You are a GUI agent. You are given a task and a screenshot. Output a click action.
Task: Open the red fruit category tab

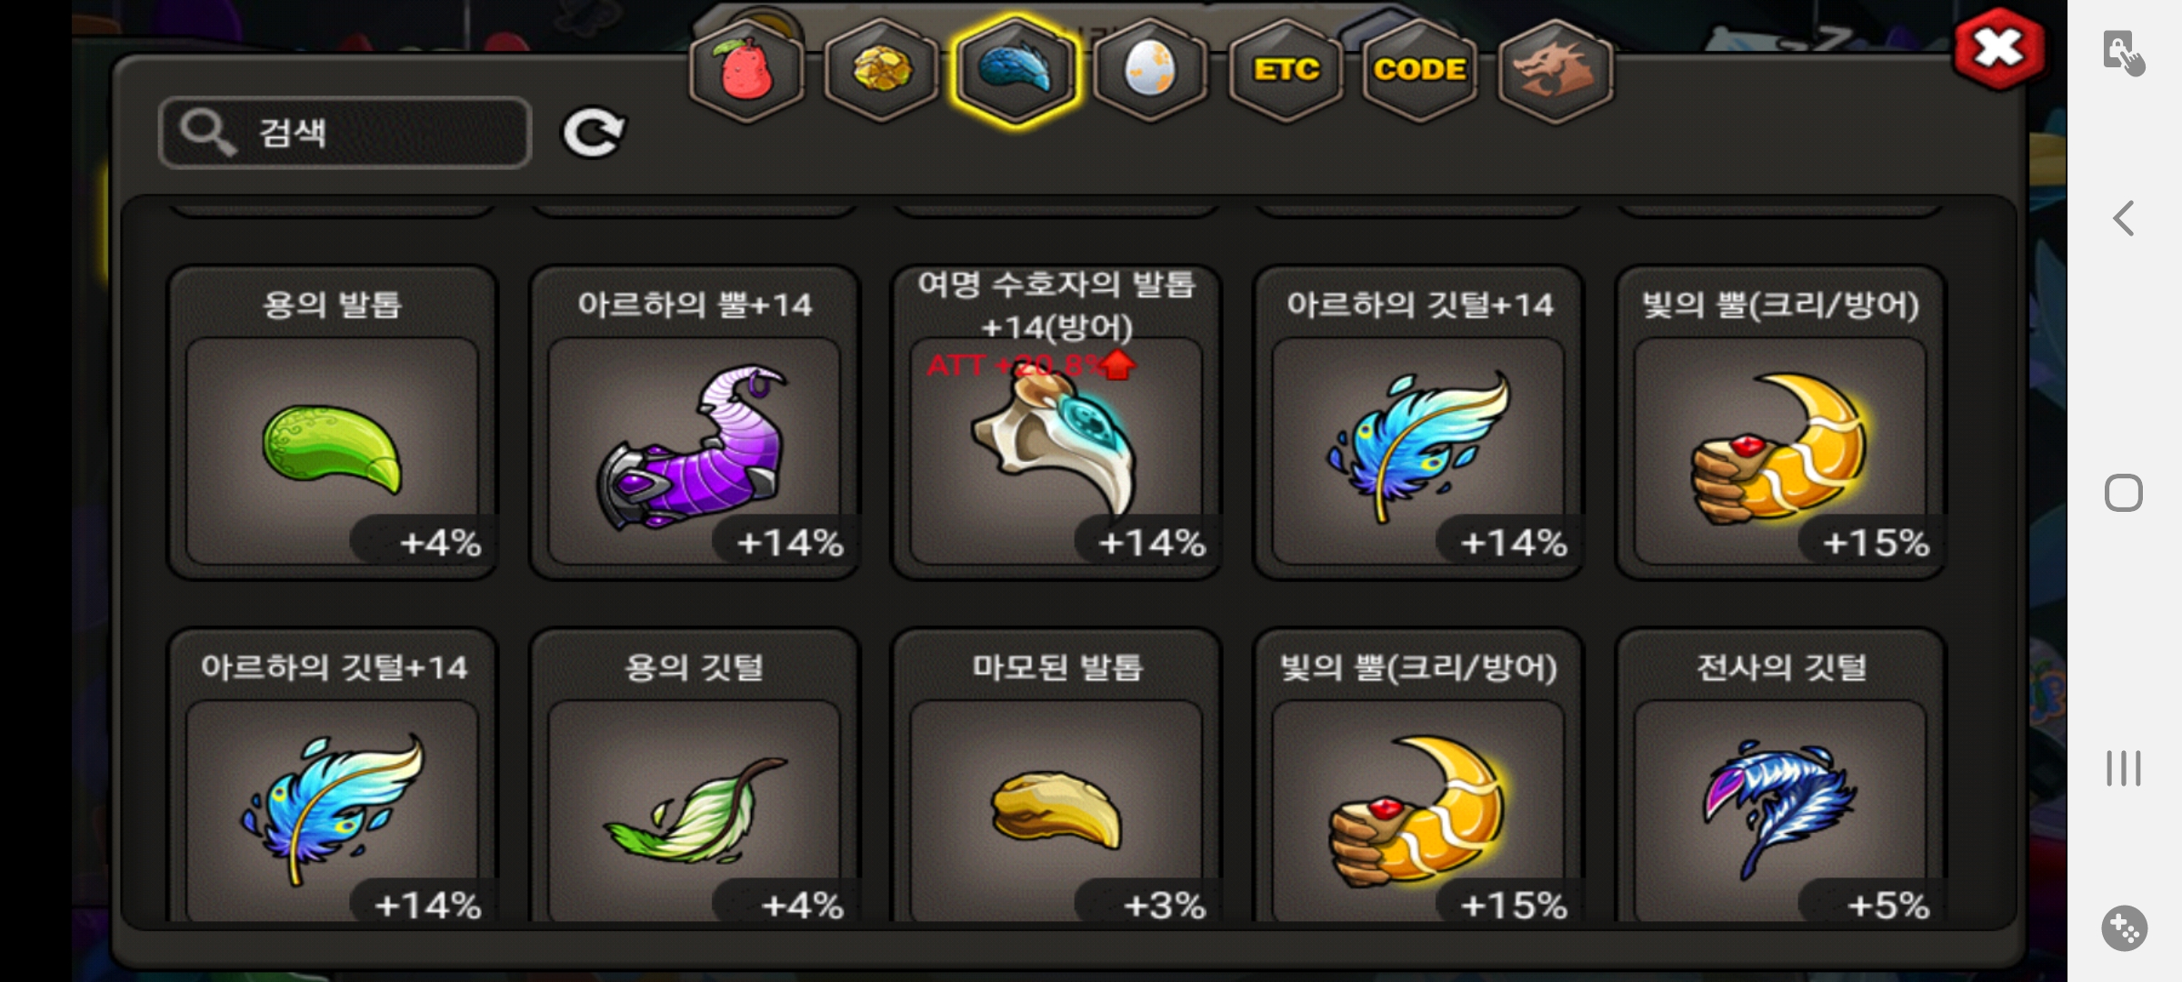pos(746,71)
